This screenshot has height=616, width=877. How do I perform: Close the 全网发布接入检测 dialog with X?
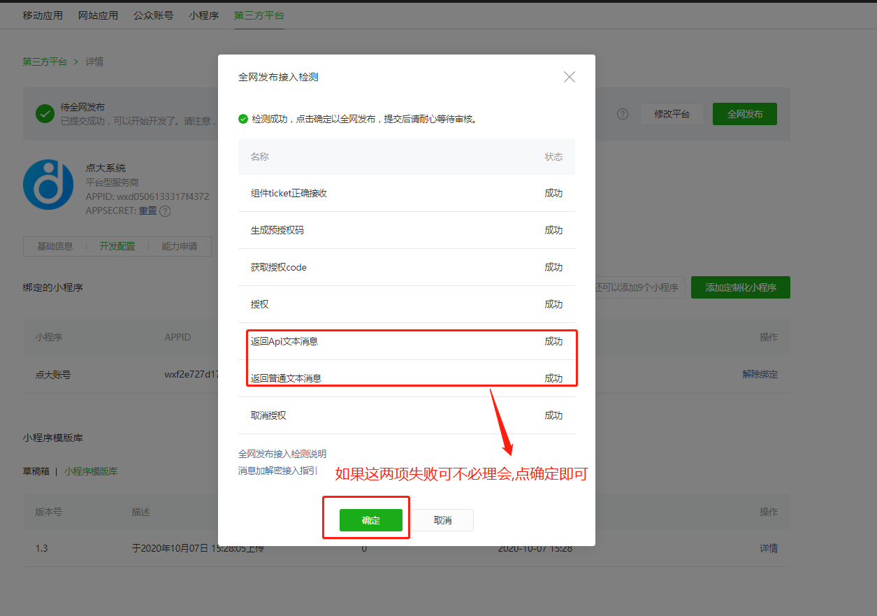(x=570, y=77)
